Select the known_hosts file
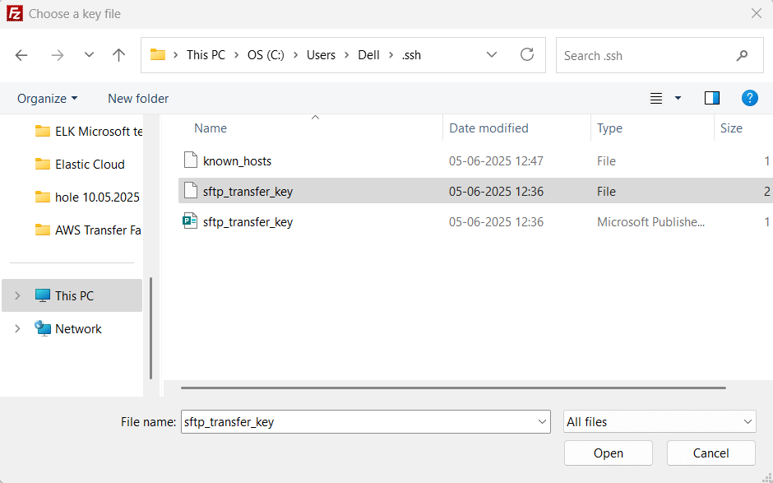Viewport: 773px width, 483px height. coord(237,160)
